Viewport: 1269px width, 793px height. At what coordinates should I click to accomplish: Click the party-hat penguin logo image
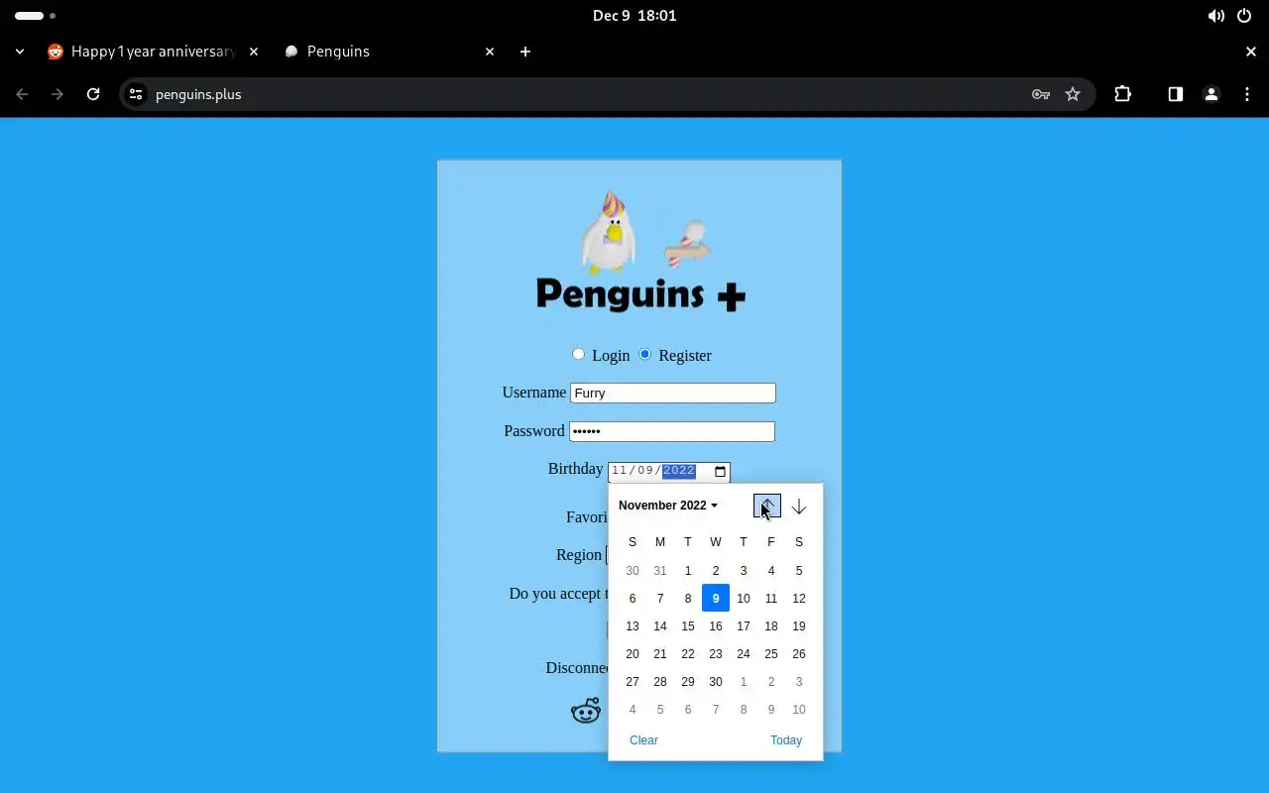(x=607, y=233)
